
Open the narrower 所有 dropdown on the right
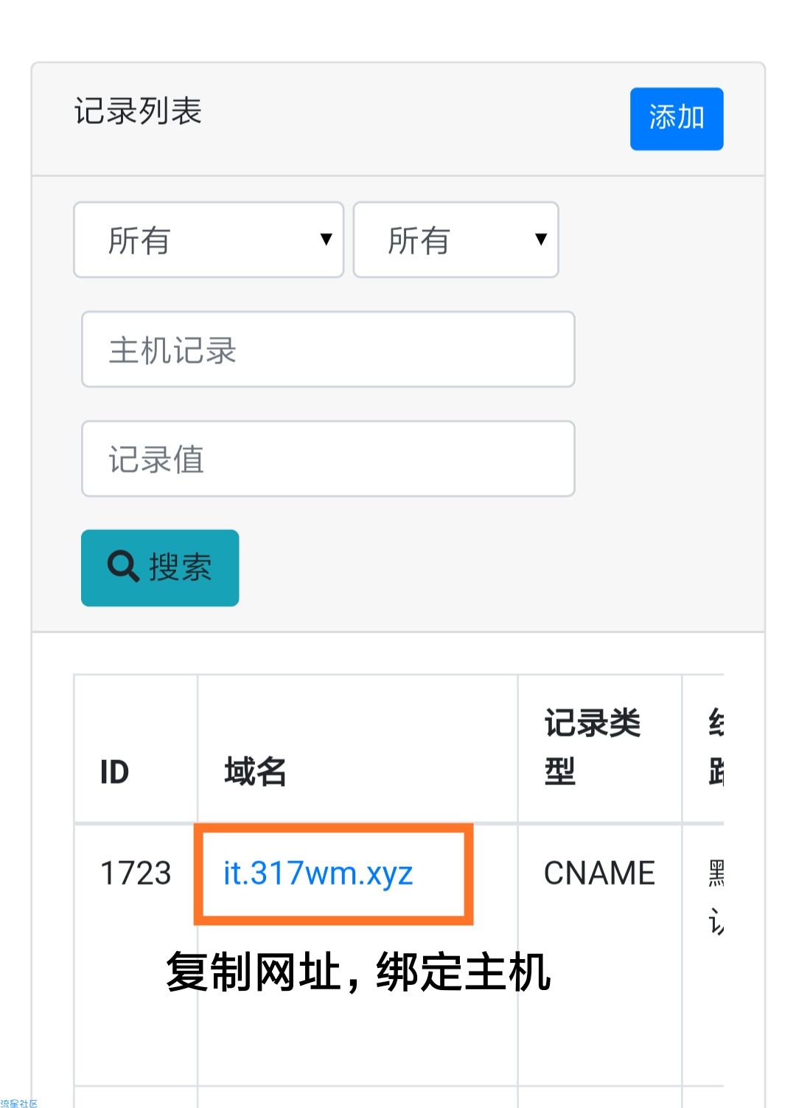[455, 240]
